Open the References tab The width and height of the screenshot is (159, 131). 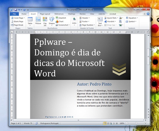[59, 14]
